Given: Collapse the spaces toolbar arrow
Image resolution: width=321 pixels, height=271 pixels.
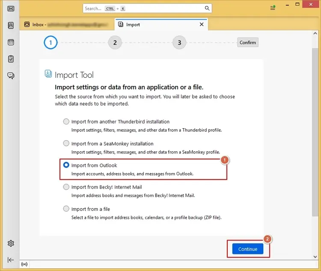Looking at the screenshot, I should point(11,260).
